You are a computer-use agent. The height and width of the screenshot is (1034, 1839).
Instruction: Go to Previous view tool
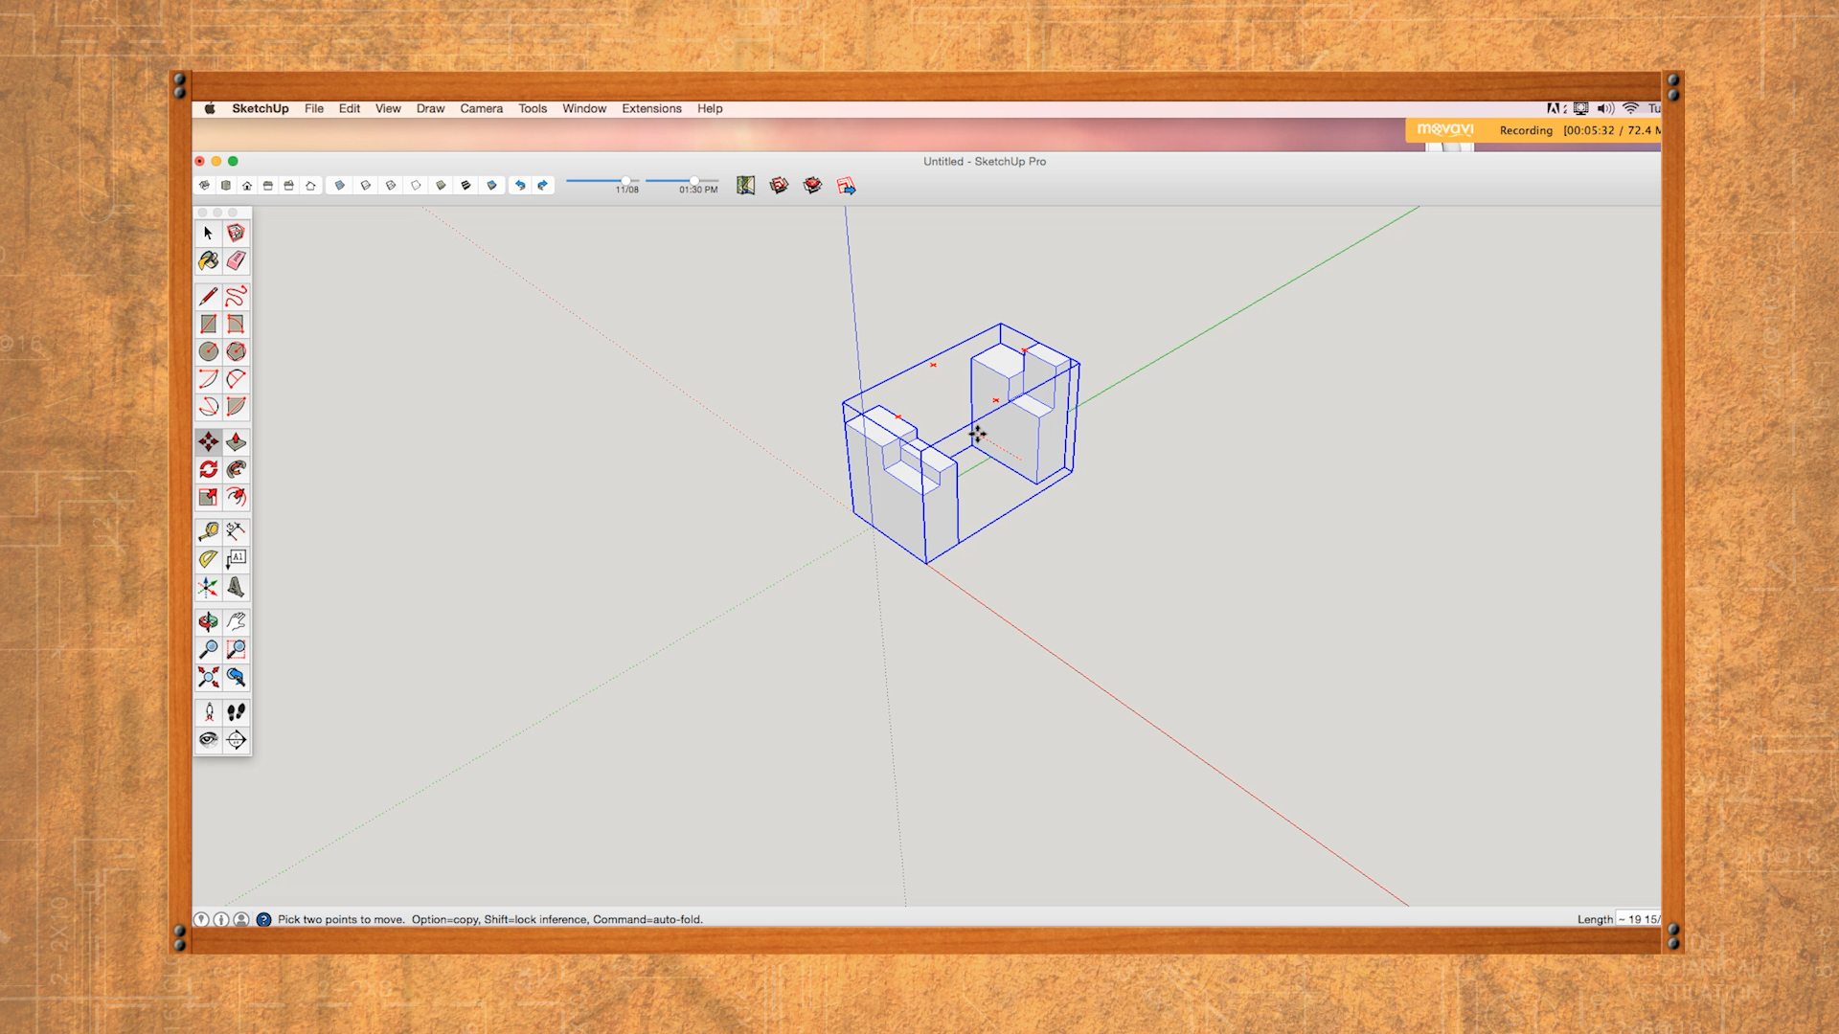point(236,678)
